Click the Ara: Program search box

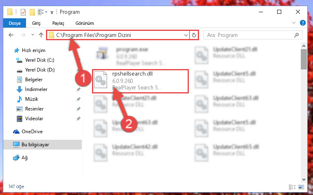pyautogui.click(x=249, y=35)
